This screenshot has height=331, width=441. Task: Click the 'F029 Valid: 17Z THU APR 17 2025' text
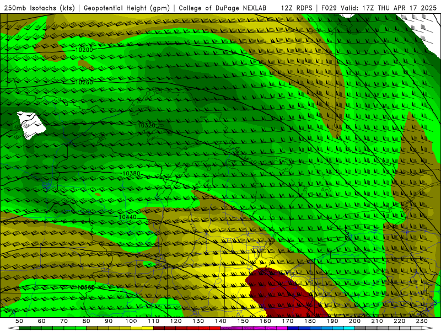click(x=379, y=8)
